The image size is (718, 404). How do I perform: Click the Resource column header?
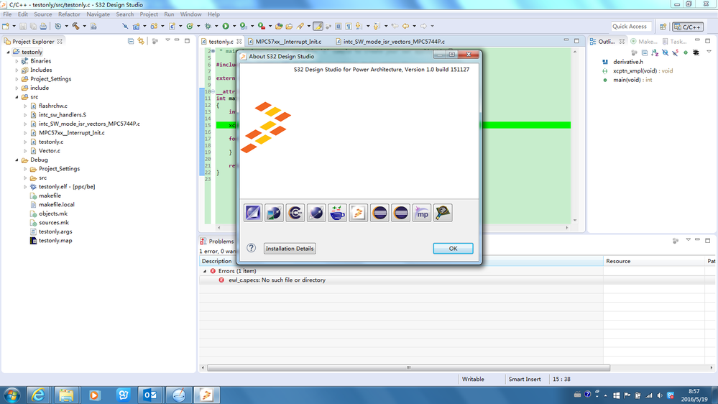(x=654, y=261)
